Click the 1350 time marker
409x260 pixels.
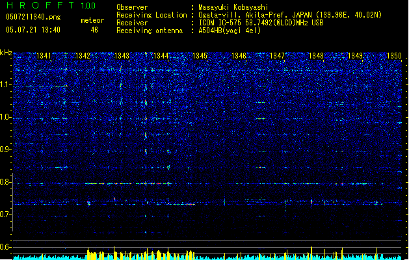point(394,56)
